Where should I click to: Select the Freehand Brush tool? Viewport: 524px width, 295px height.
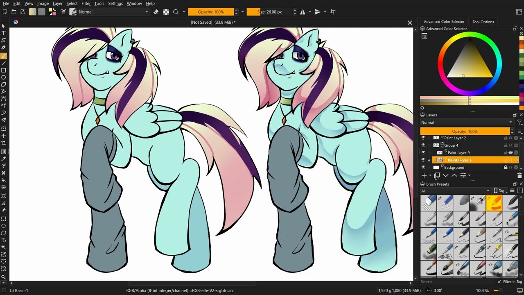(x=4, y=56)
